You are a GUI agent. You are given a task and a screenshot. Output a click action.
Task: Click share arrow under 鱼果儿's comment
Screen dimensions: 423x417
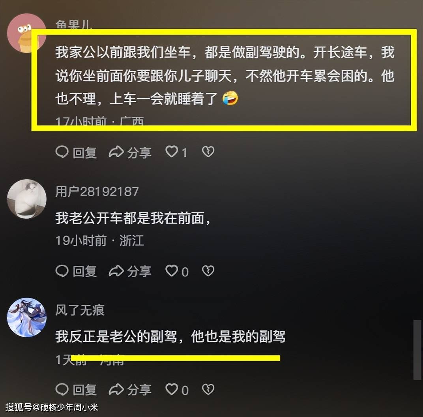[x=116, y=152]
